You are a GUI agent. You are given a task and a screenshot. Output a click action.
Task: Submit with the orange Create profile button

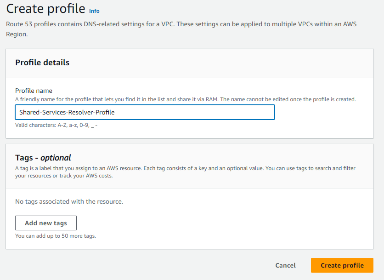click(x=342, y=265)
